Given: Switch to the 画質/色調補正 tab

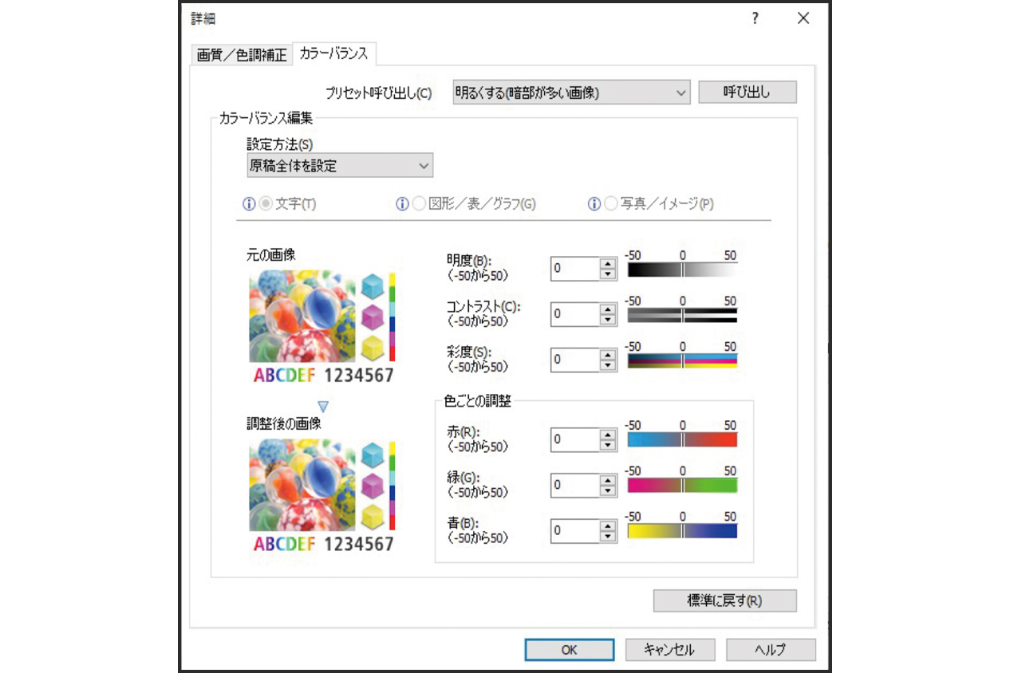Looking at the screenshot, I should click(242, 55).
